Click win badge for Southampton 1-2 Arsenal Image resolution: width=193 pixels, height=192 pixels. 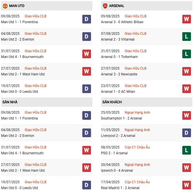[x=186, y=115]
